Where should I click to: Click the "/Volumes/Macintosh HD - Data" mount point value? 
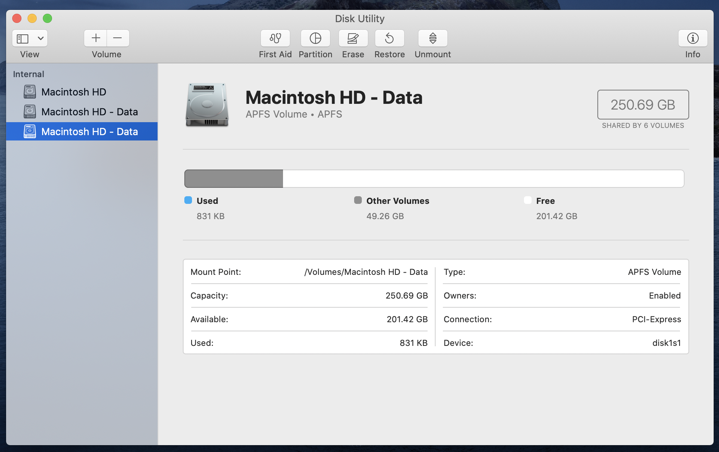[366, 272]
